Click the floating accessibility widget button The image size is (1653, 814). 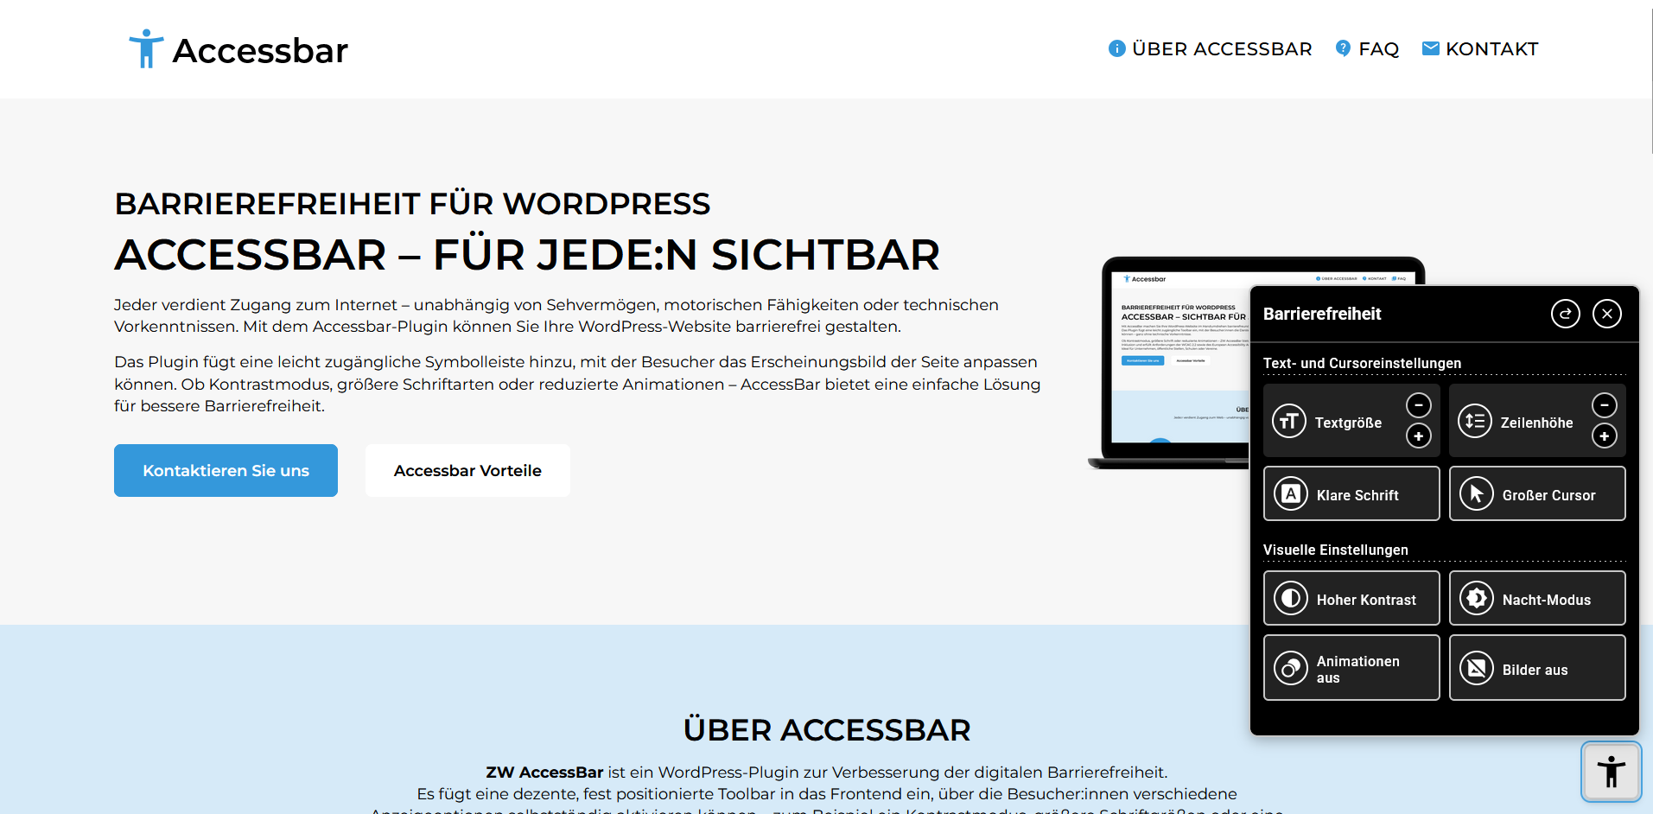[1611, 772]
